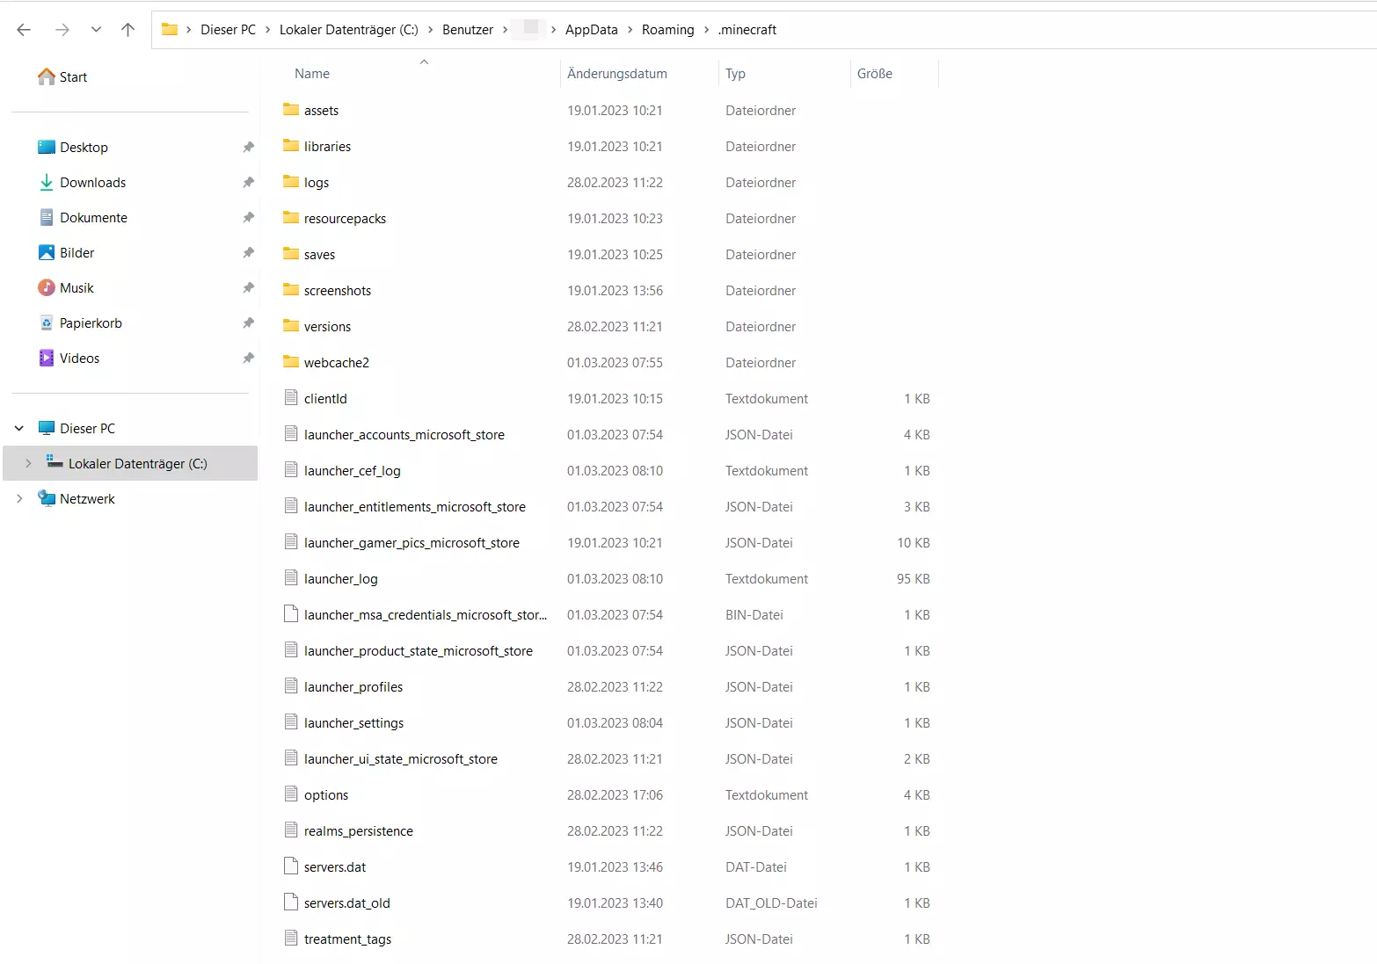Sort files by Änderungsdatum column
1377x964 pixels.
[616, 74]
